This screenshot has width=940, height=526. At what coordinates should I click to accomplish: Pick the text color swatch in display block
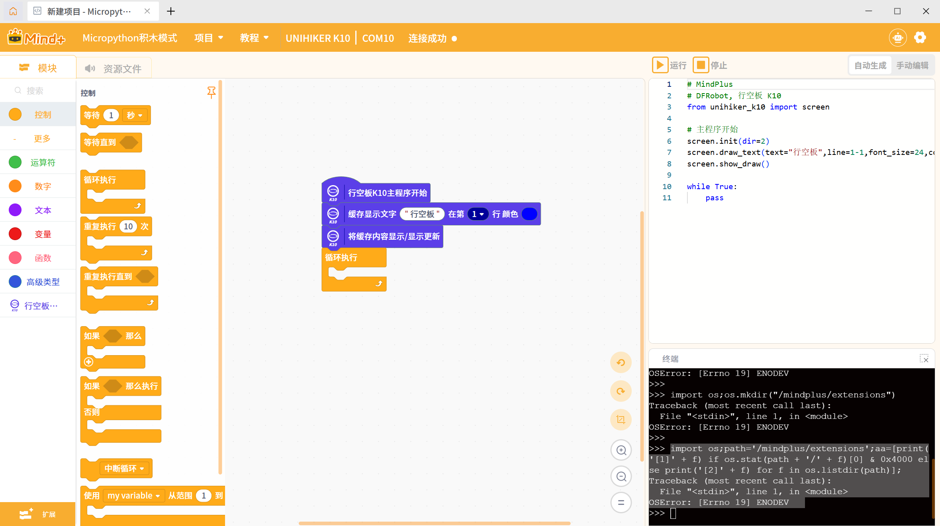(x=530, y=214)
